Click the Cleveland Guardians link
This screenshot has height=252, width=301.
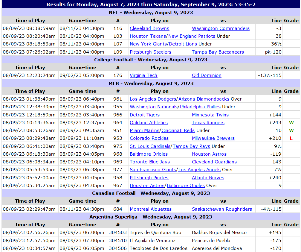(x=214, y=162)
